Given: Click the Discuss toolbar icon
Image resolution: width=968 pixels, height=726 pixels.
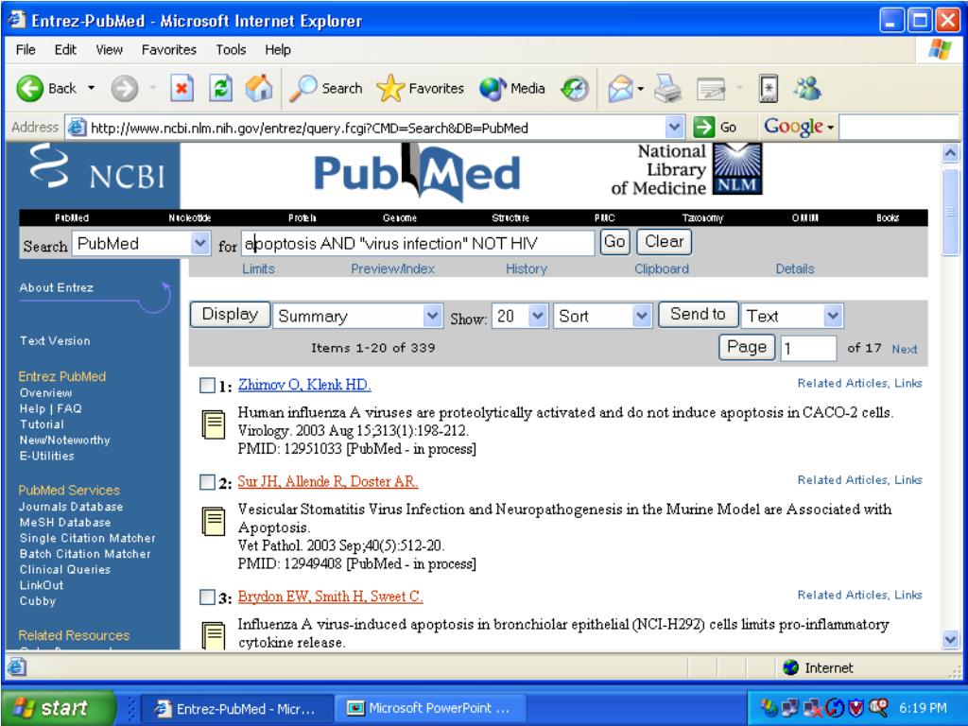Looking at the screenshot, I should [x=768, y=89].
